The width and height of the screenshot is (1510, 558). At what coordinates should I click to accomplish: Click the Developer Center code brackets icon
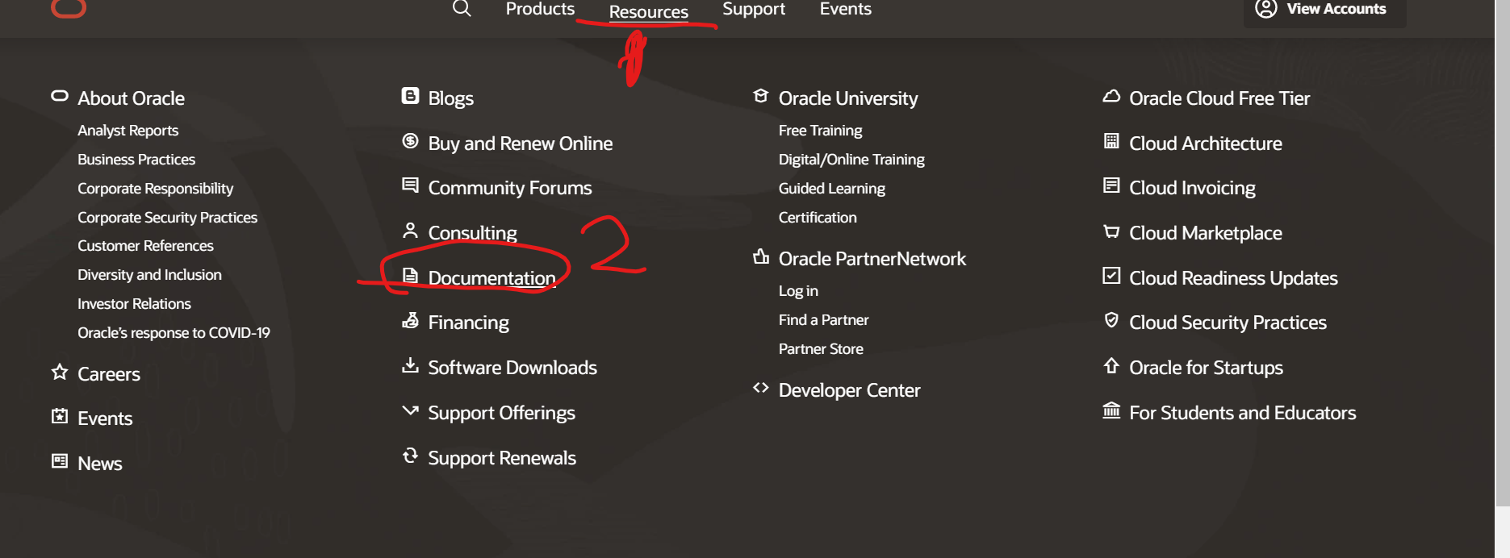tap(760, 388)
